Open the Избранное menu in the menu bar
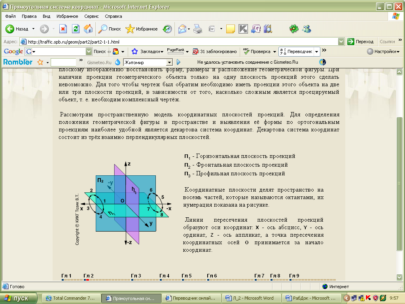The width and height of the screenshot is (405, 304). point(67,17)
